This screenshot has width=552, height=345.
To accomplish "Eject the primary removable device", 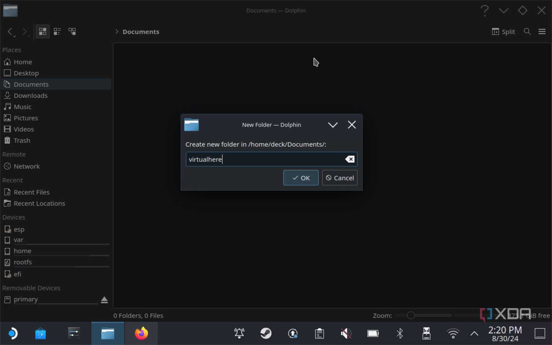I will coord(104,299).
